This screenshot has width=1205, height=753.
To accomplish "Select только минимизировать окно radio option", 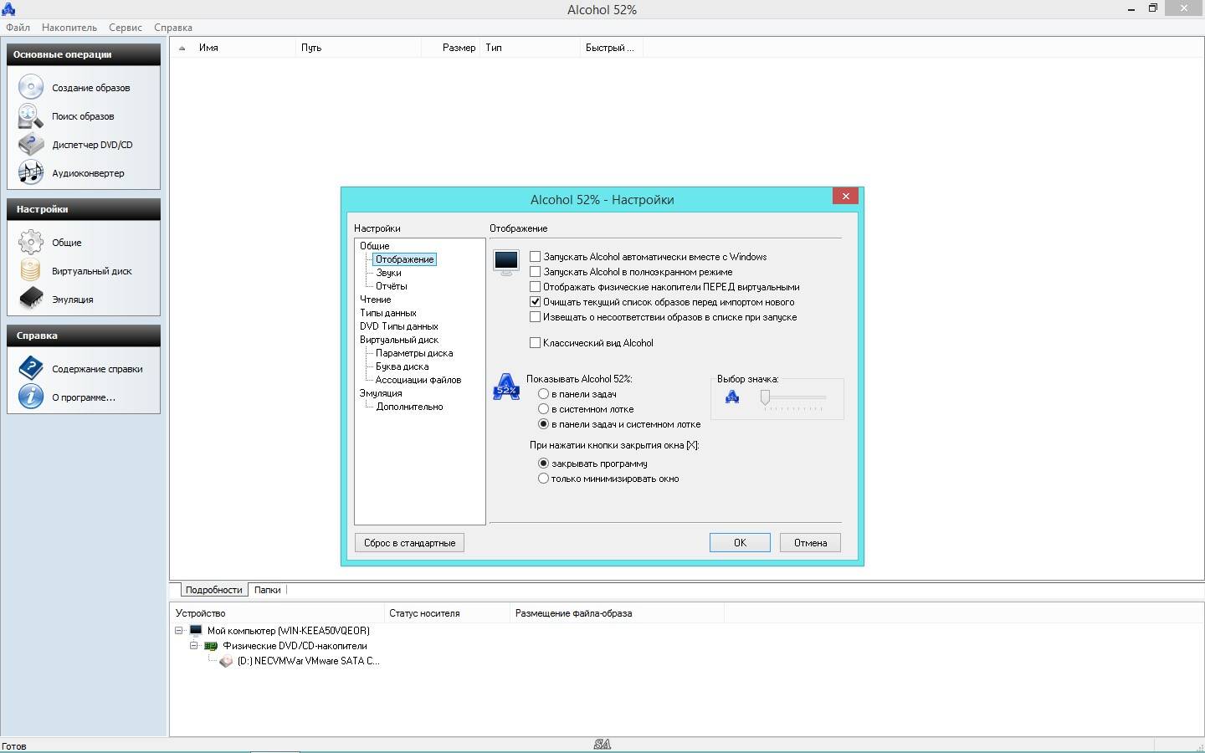I will [x=544, y=478].
